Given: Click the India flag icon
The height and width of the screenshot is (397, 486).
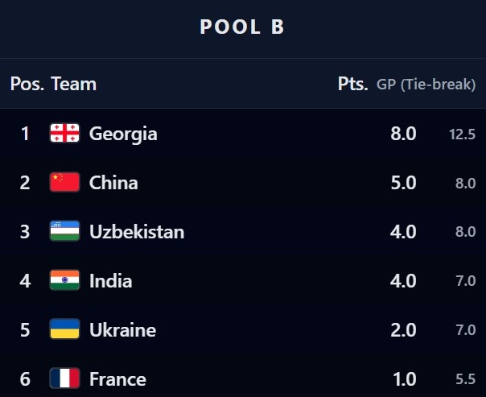Looking at the screenshot, I should point(64,281).
